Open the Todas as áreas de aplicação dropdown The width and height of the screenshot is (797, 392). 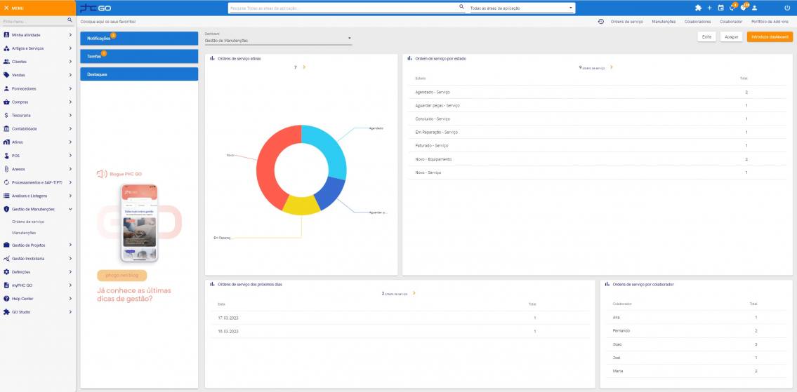[x=521, y=8]
